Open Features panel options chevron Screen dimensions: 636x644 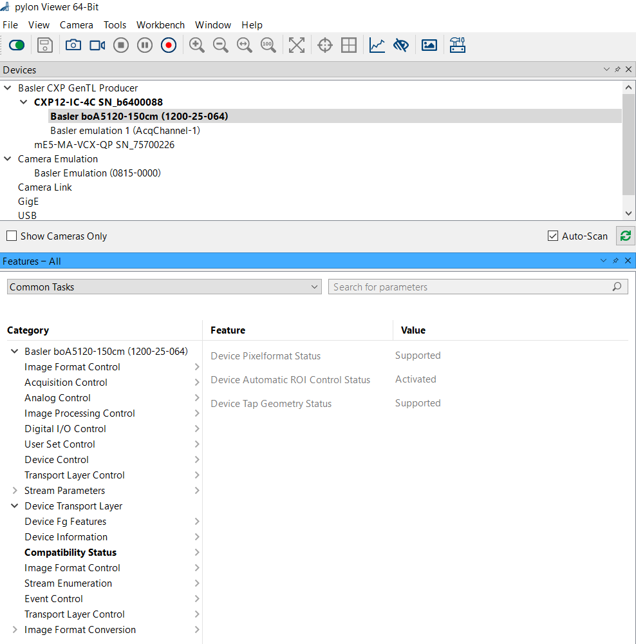pos(603,261)
